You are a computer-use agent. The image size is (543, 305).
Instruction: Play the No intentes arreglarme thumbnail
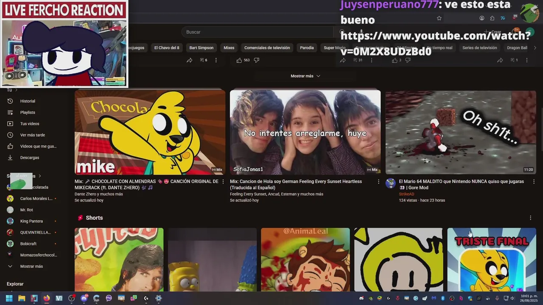click(x=305, y=133)
